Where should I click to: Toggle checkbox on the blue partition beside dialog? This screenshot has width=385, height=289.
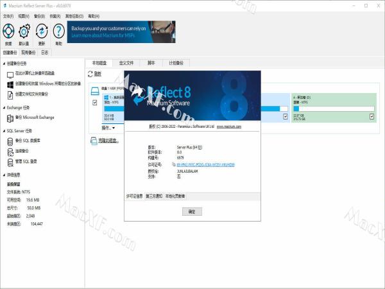285,116
